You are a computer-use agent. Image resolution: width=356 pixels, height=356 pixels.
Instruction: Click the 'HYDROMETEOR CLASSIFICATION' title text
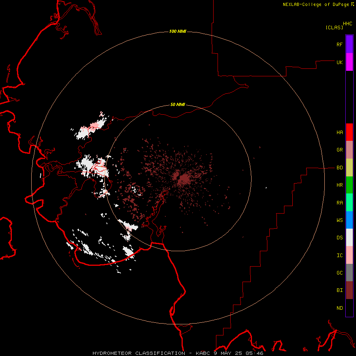(x=139, y=353)
